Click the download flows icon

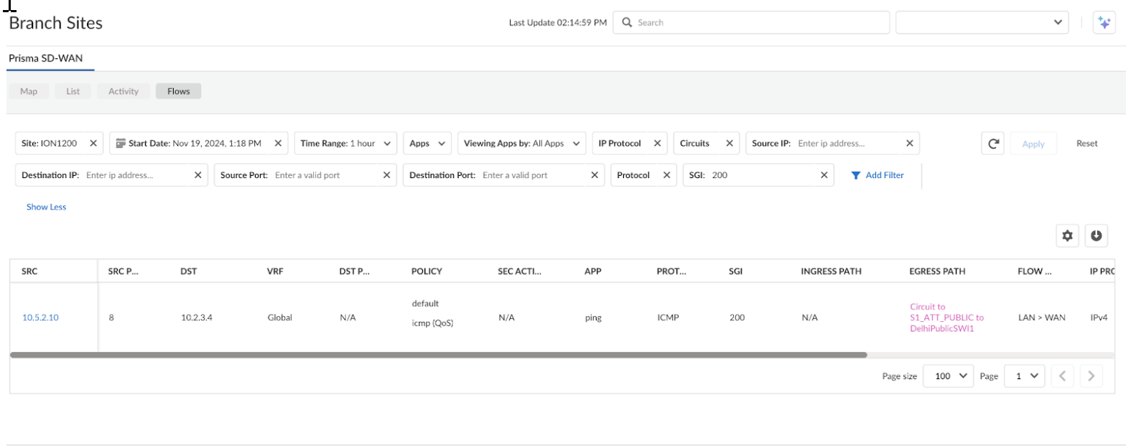pyautogui.click(x=1096, y=236)
